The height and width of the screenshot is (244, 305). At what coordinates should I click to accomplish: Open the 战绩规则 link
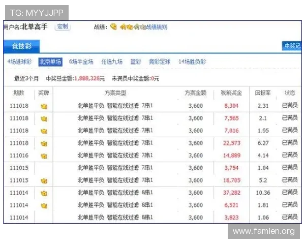pyautogui.click(x=157, y=27)
